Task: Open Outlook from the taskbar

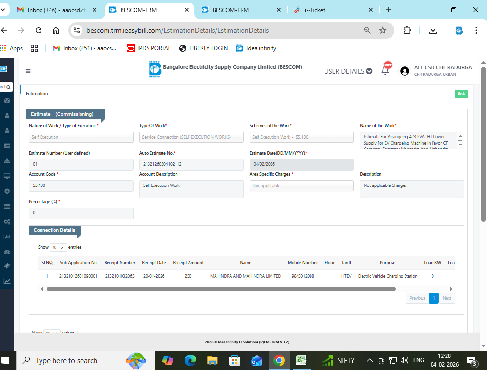Action: click(257, 360)
